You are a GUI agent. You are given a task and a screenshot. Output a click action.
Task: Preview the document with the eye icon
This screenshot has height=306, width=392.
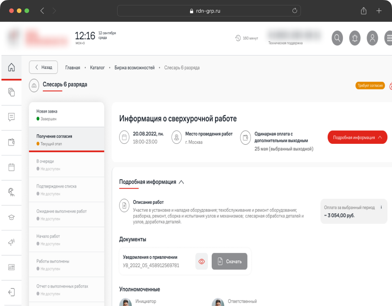pyautogui.click(x=202, y=262)
